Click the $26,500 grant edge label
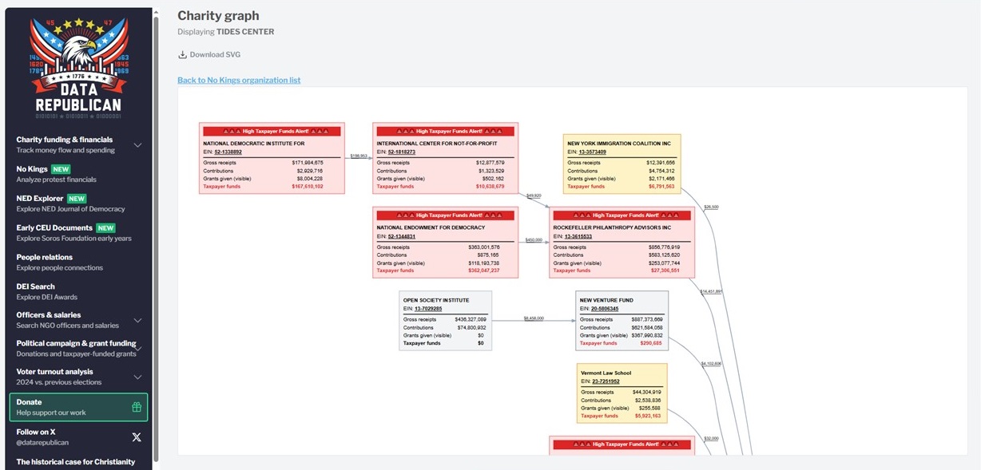 point(711,207)
